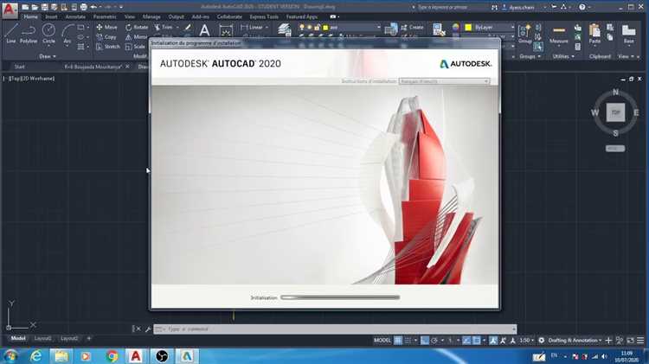This screenshot has width=649, height=364.
Task: Toggle polar tracking in status bar
Action: pyautogui.click(x=434, y=340)
